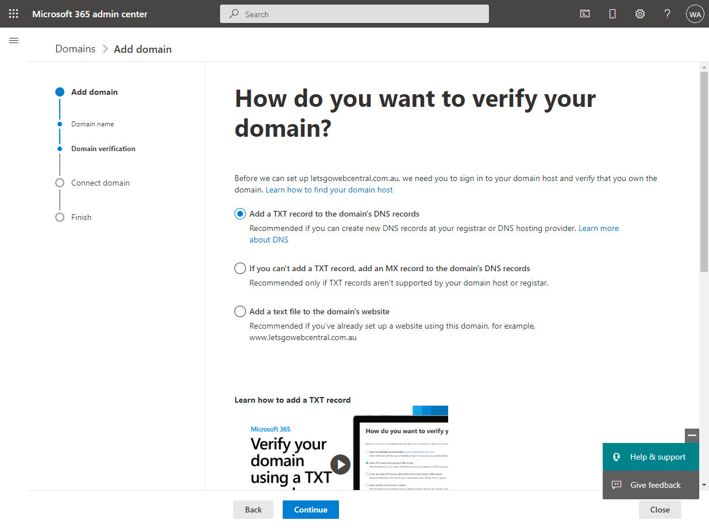Image resolution: width=709 pixels, height=528 pixels.
Task: Click the Back button
Action: [253, 510]
